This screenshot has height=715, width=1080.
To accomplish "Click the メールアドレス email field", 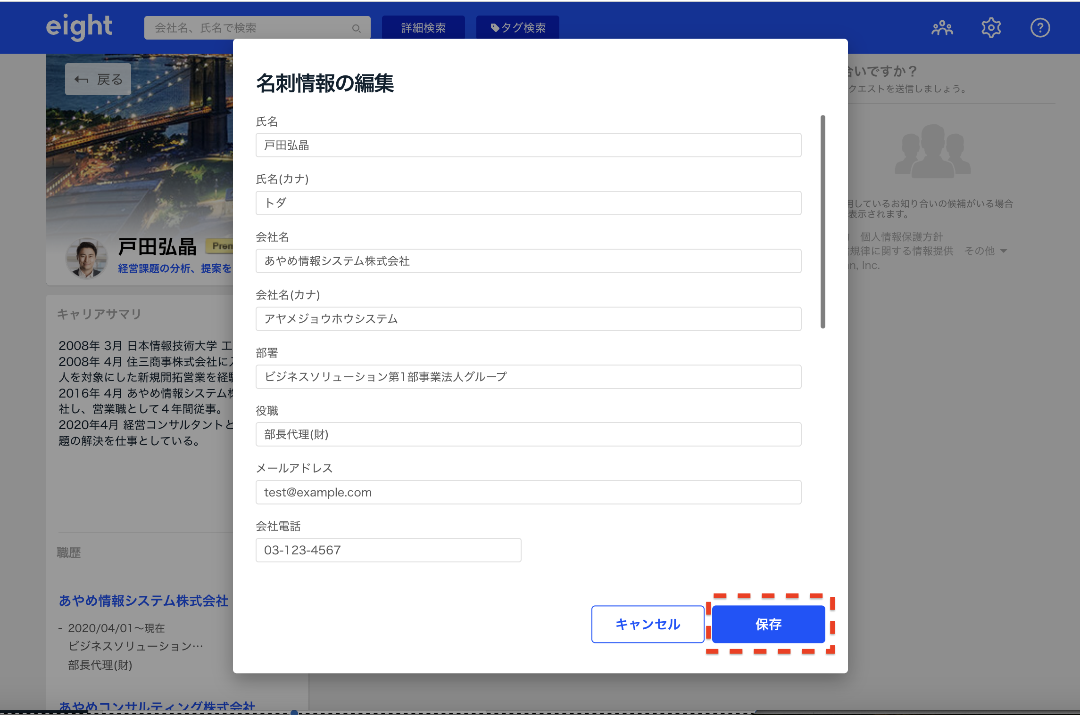I will [x=528, y=492].
